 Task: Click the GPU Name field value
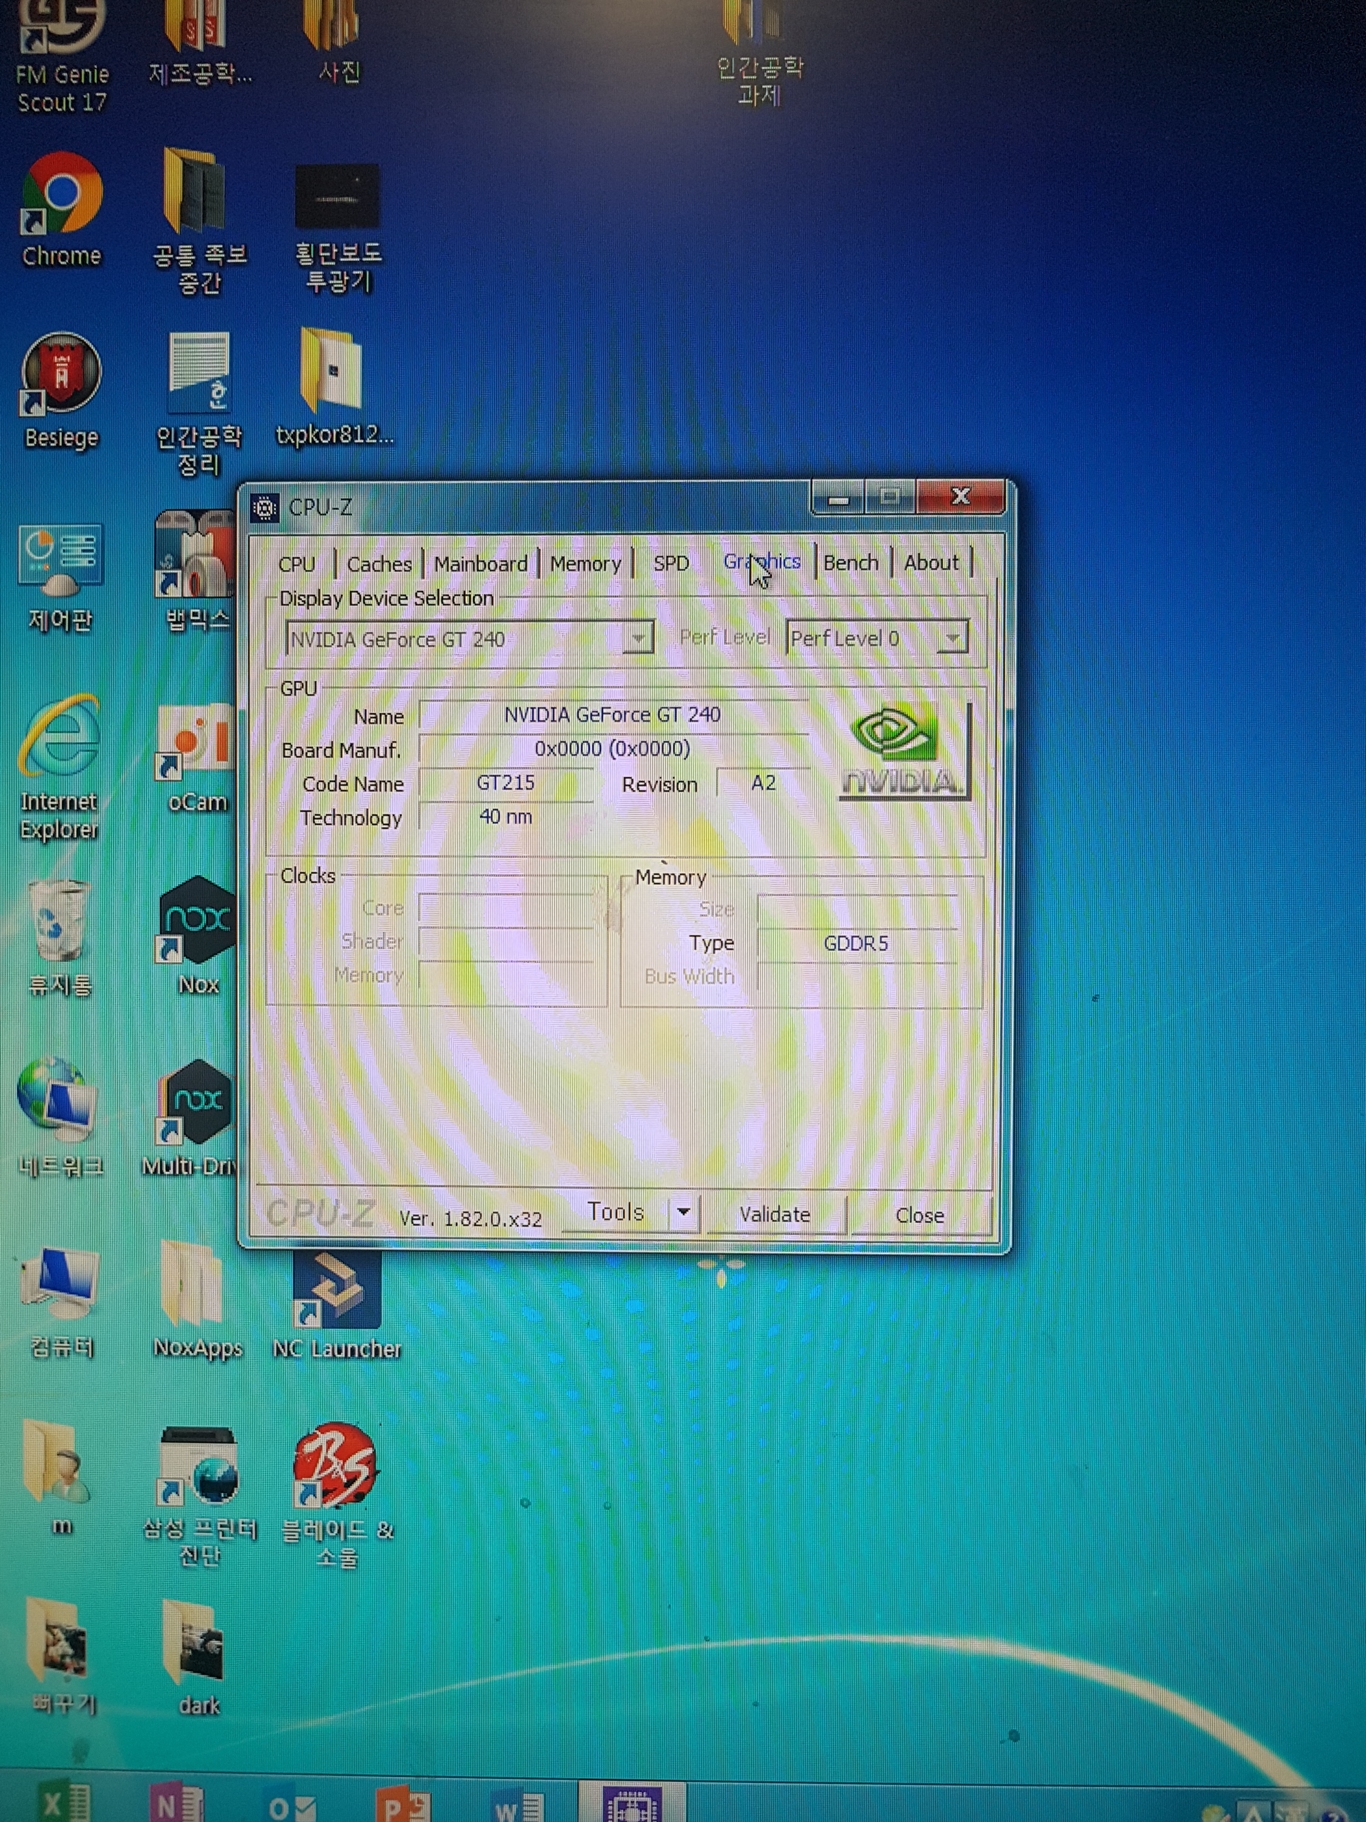pyautogui.click(x=613, y=714)
